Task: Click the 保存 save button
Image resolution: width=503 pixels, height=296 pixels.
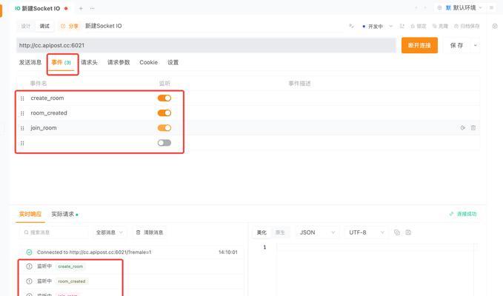Action: tap(456, 45)
